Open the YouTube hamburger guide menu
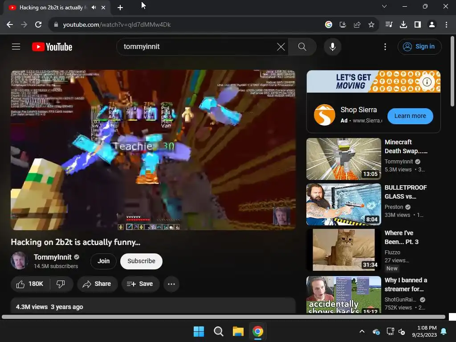Image resolution: width=456 pixels, height=342 pixels. tap(16, 46)
